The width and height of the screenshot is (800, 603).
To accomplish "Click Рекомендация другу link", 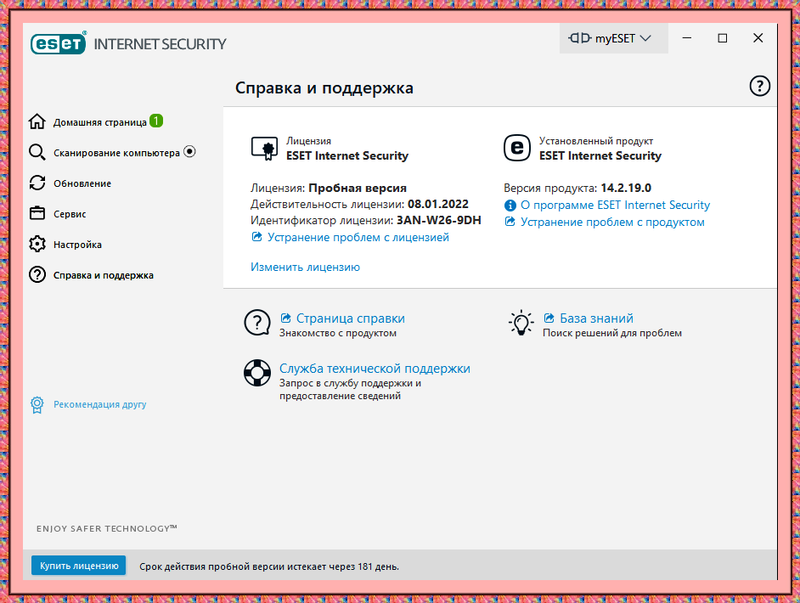I will pos(99,404).
